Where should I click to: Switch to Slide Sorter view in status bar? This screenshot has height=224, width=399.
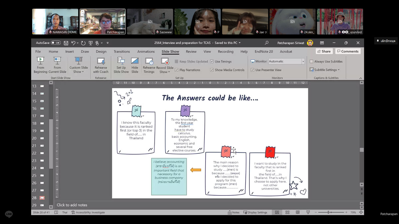pos(287,212)
